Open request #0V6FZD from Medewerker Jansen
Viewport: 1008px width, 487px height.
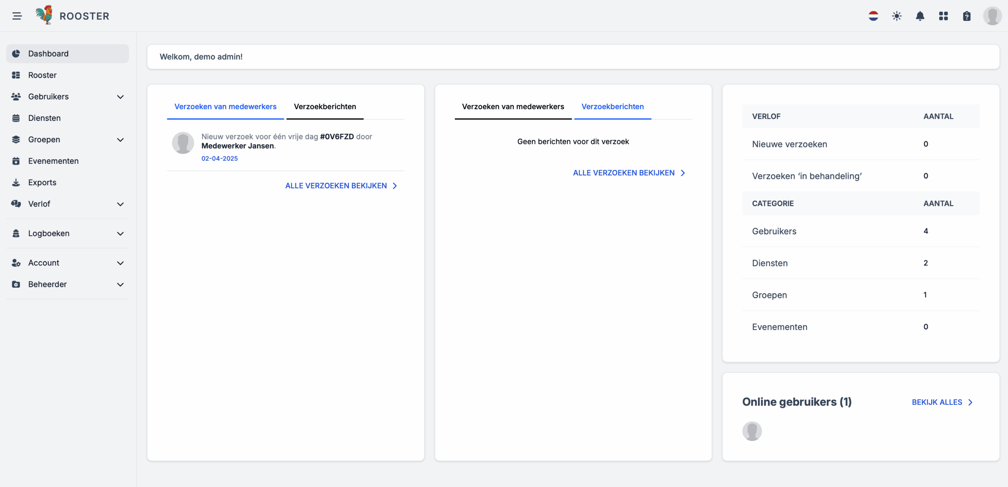[336, 137]
